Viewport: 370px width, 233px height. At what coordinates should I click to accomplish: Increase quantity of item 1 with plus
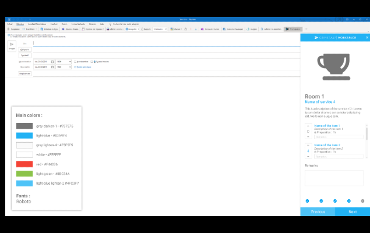(308, 126)
